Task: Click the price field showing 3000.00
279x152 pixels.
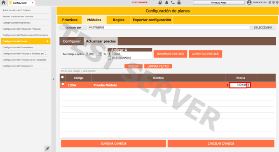Action: point(238,85)
